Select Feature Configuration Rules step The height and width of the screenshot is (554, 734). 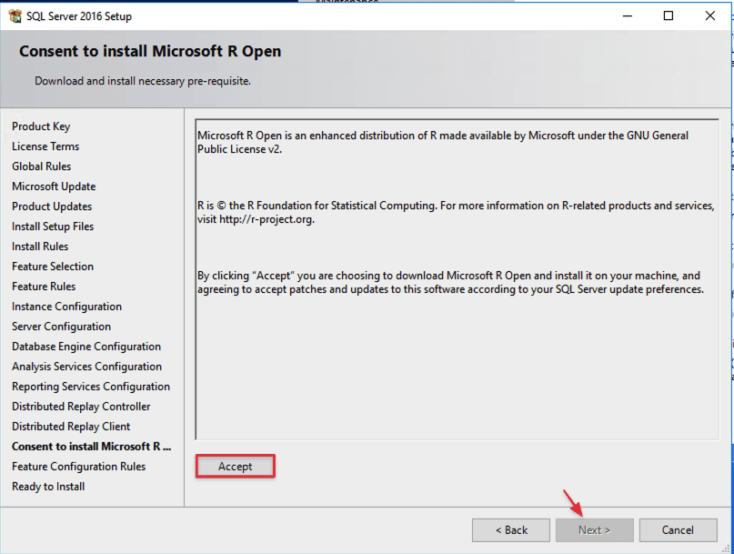[x=78, y=467]
